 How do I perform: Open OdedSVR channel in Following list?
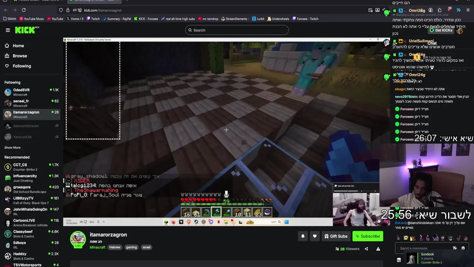(31, 92)
